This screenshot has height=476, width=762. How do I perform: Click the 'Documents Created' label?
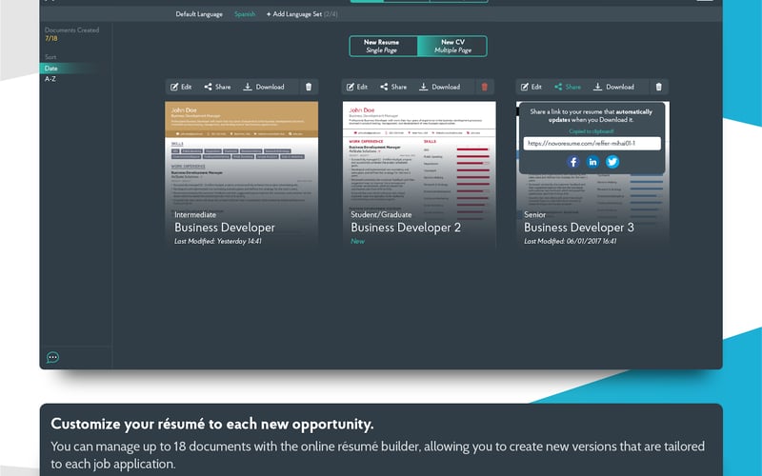[x=72, y=30]
